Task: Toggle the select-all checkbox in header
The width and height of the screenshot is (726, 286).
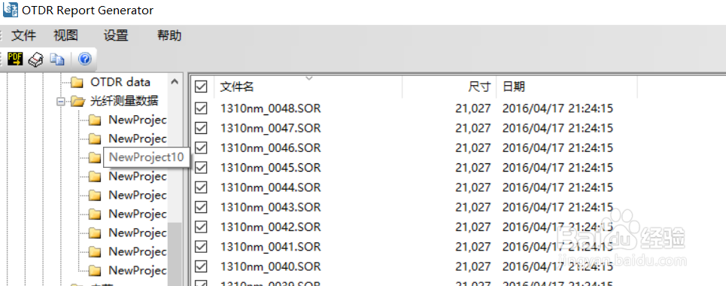Action: pyautogui.click(x=201, y=87)
